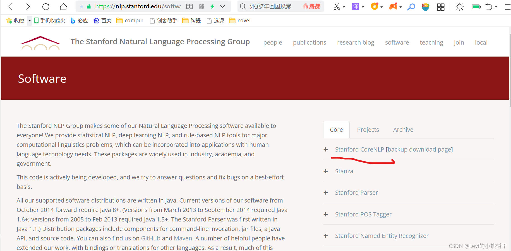Open the scissors tool dropdown arrow
The image size is (511, 251).
(x=344, y=7)
